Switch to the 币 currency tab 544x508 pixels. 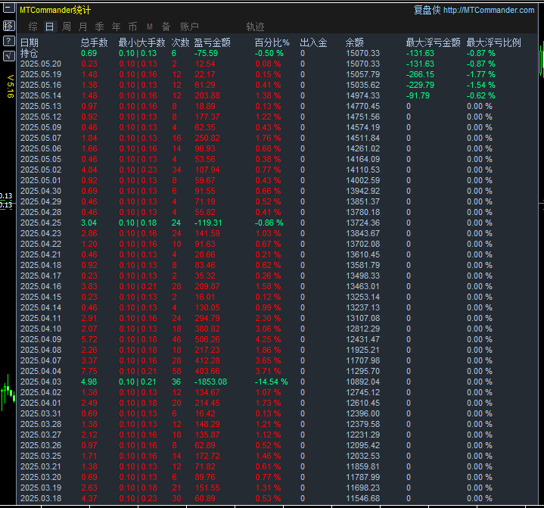[x=133, y=26]
